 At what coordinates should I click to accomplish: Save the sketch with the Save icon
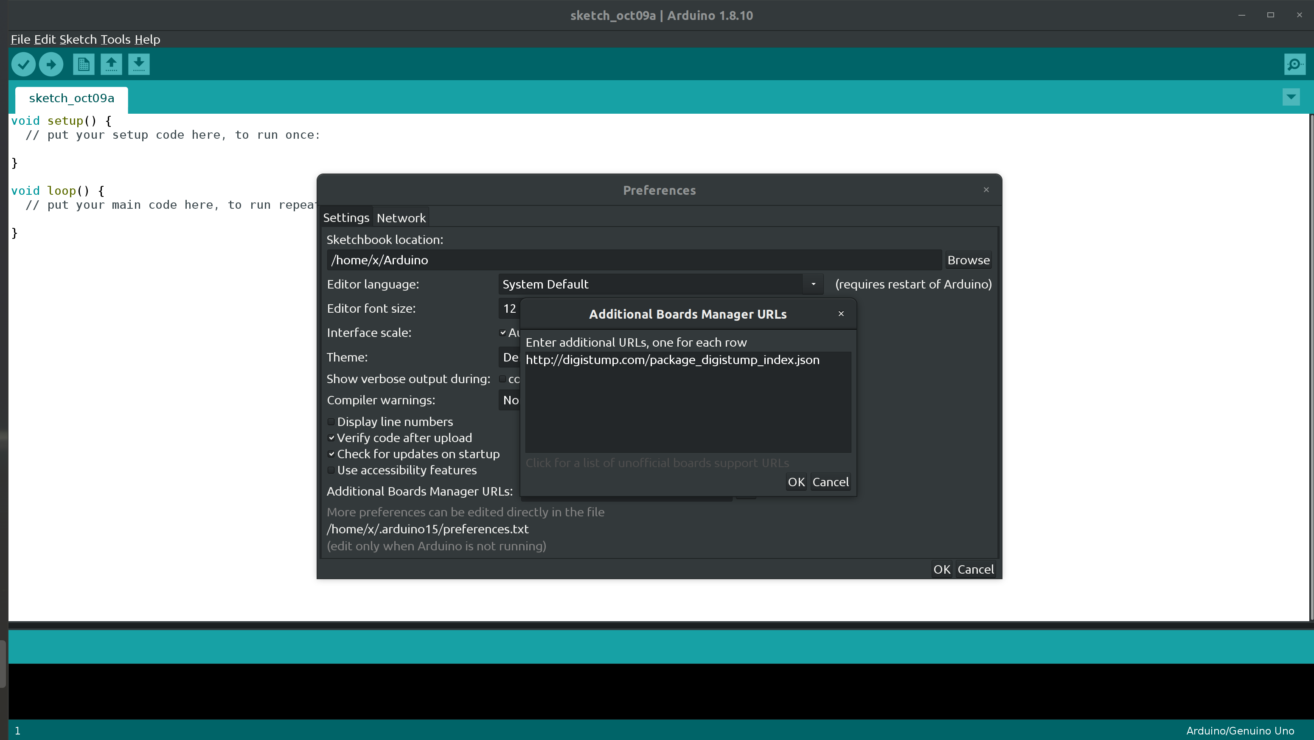pyautogui.click(x=139, y=64)
